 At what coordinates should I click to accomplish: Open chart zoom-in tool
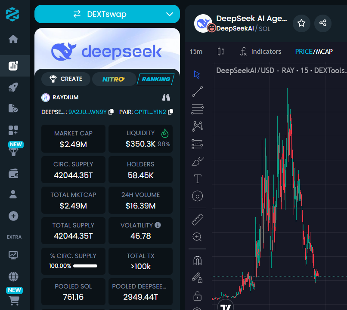click(x=197, y=237)
